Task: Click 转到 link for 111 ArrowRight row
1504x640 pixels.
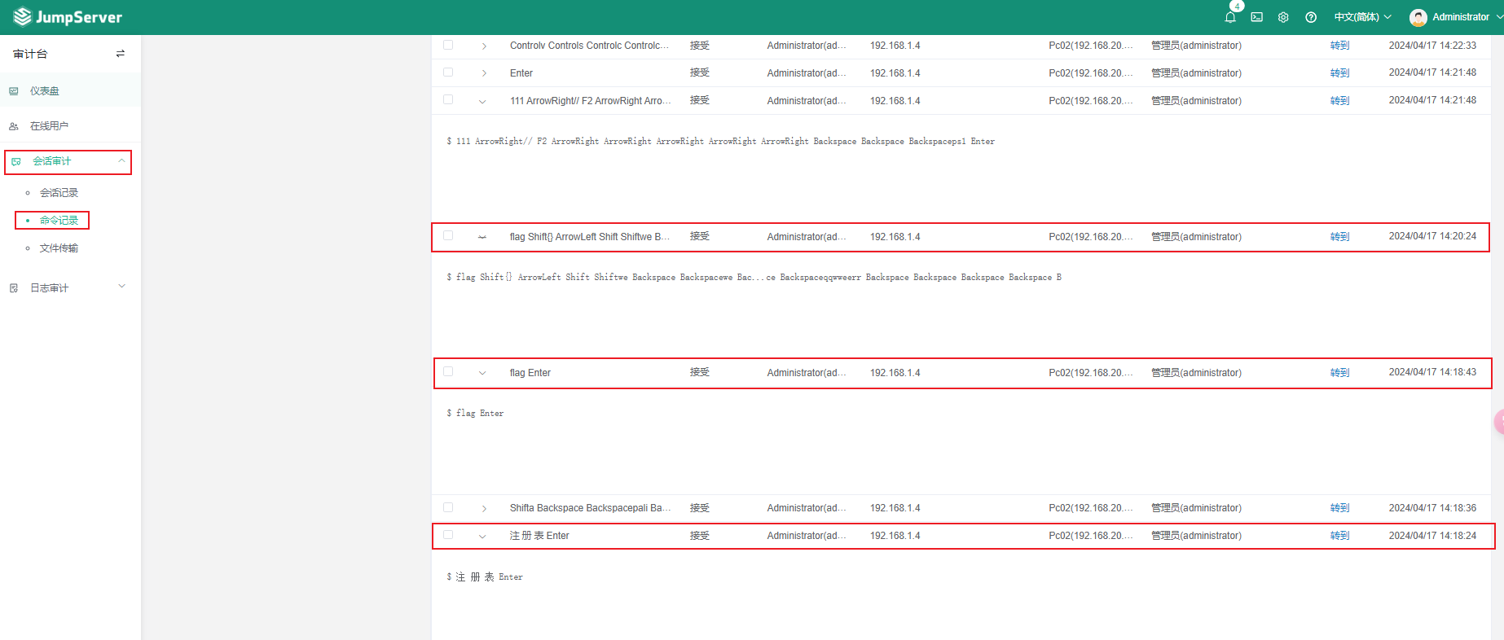Action: pos(1339,101)
